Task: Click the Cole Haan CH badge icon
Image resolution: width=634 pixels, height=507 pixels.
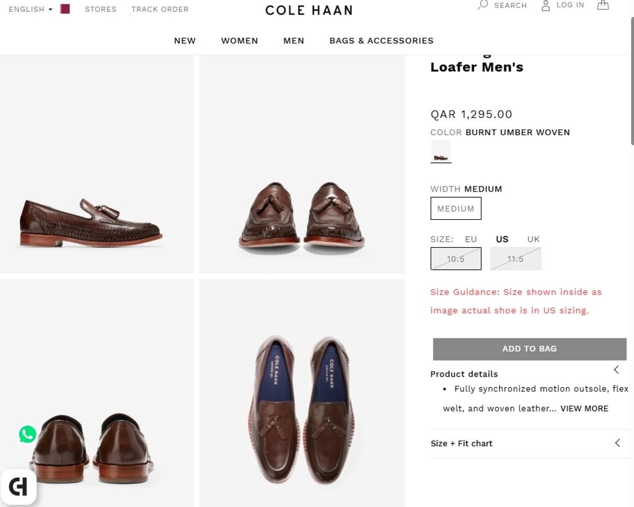Action: tap(18, 486)
